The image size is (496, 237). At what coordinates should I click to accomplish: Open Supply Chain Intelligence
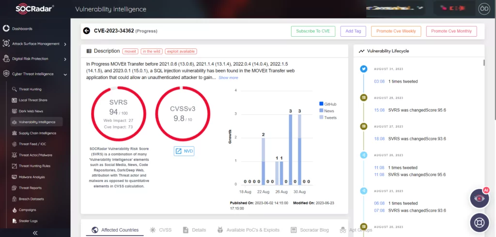[34, 133]
